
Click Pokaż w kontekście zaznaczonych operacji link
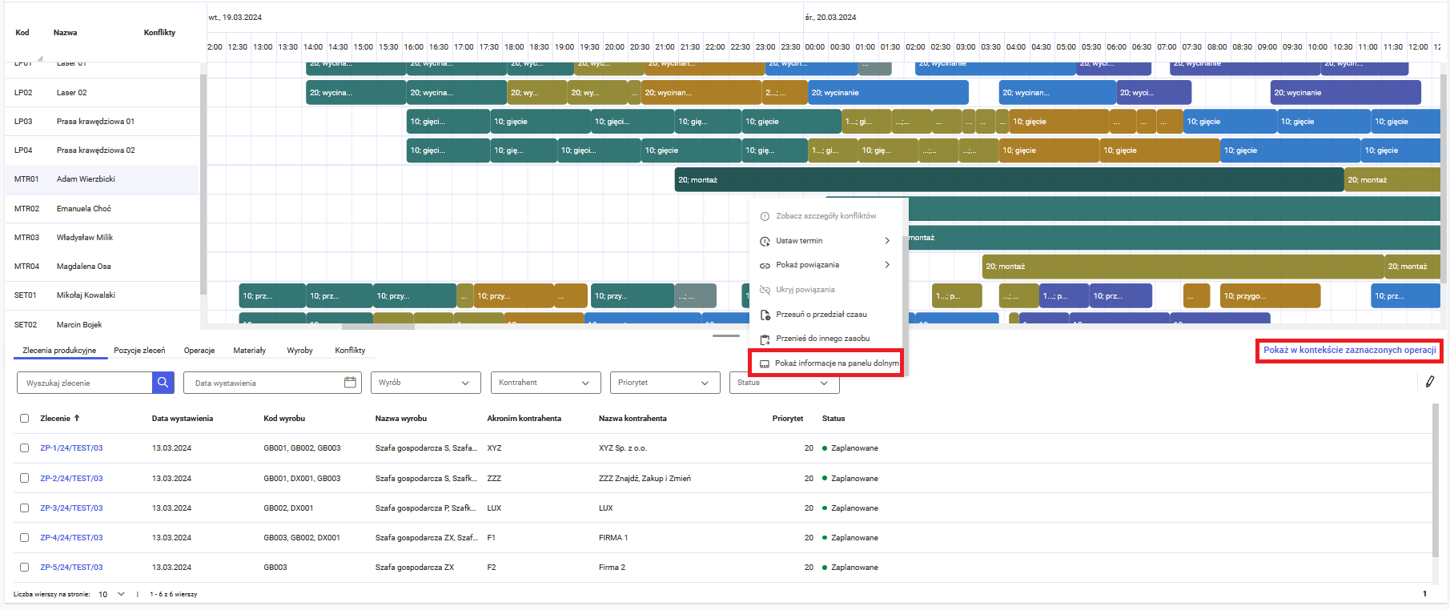[1349, 350]
